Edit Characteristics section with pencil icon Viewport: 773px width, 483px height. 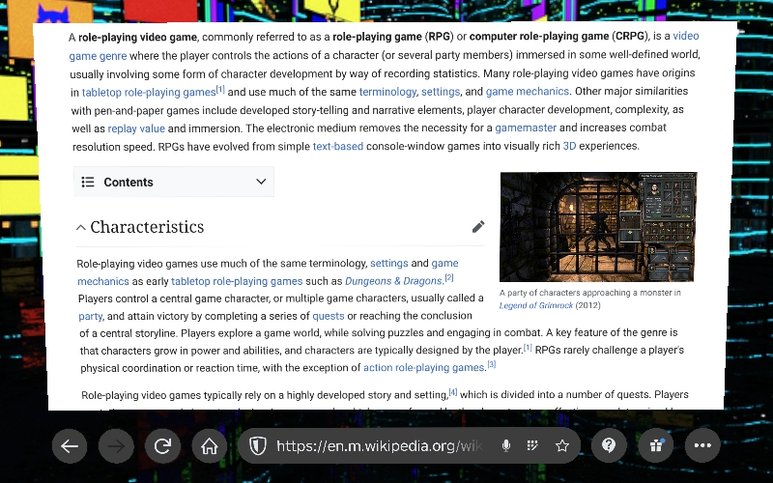pyautogui.click(x=478, y=227)
